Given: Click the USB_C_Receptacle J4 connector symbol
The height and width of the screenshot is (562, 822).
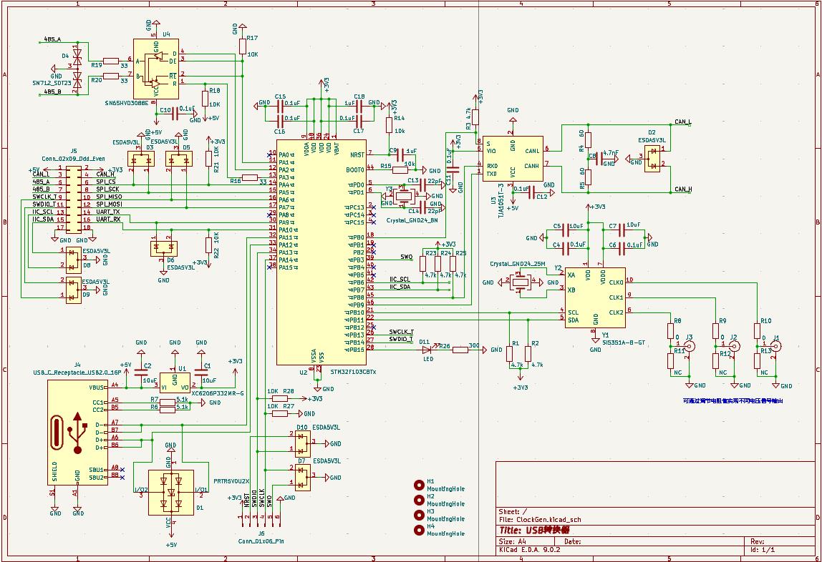Looking at the screenshot, I should (x=78, y=433).
